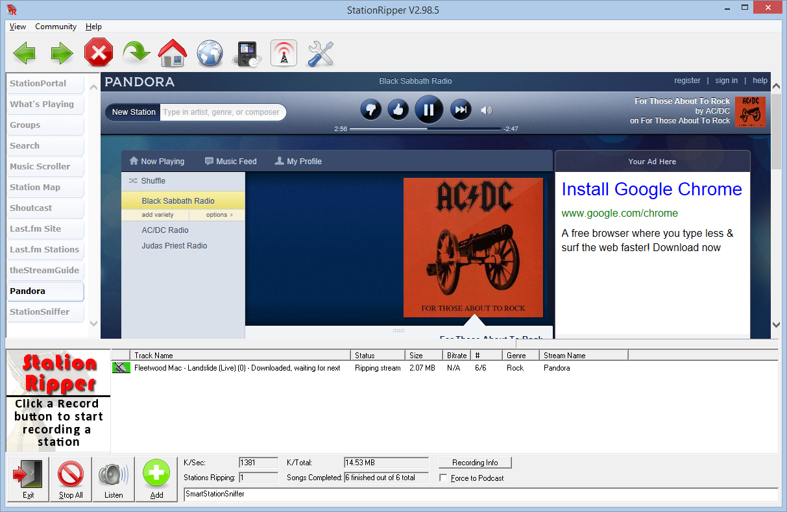Image resolution: width=787 pixels, height=512 pixels.
Task: Select the StationPortal sidebar tab
Action: pos(45,84)
